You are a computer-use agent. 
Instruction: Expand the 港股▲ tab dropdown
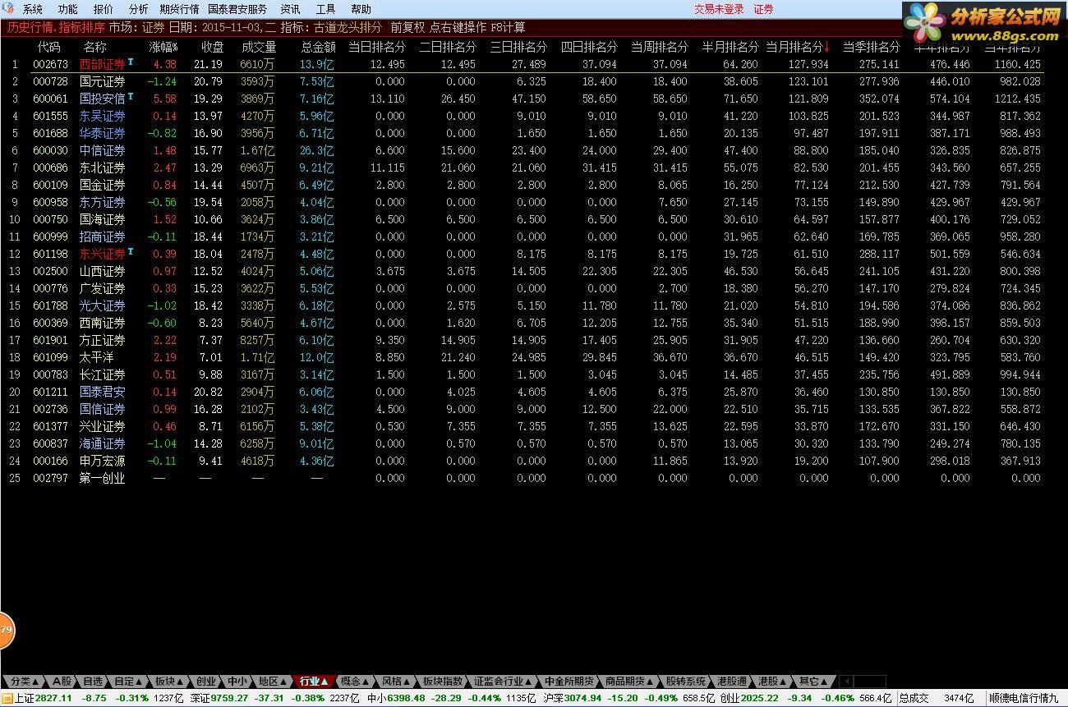pos(771,682)
